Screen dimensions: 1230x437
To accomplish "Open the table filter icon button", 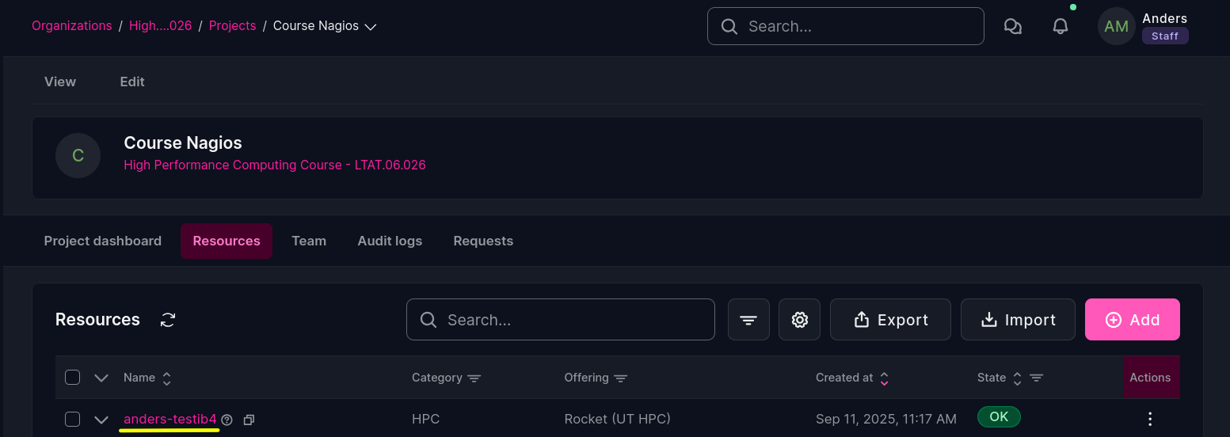I will tap(748, 319).
